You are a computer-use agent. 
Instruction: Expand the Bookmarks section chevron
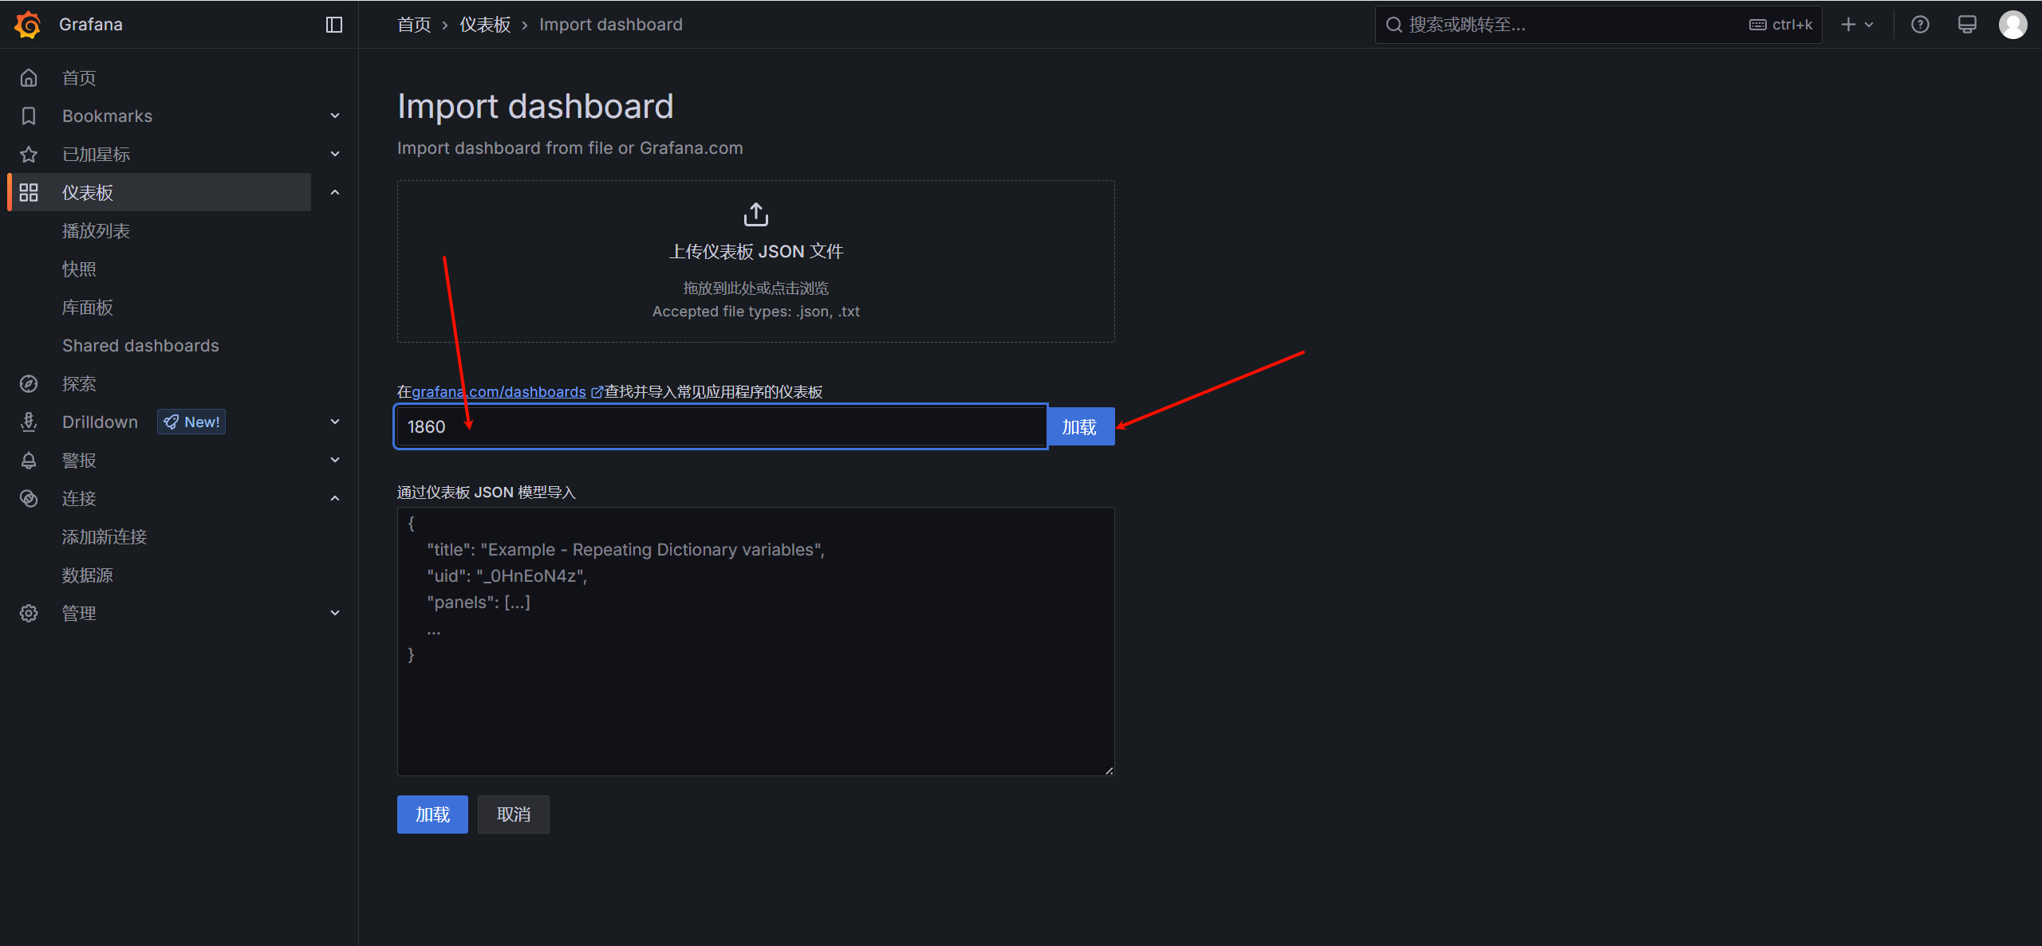[x=335, y=116]
